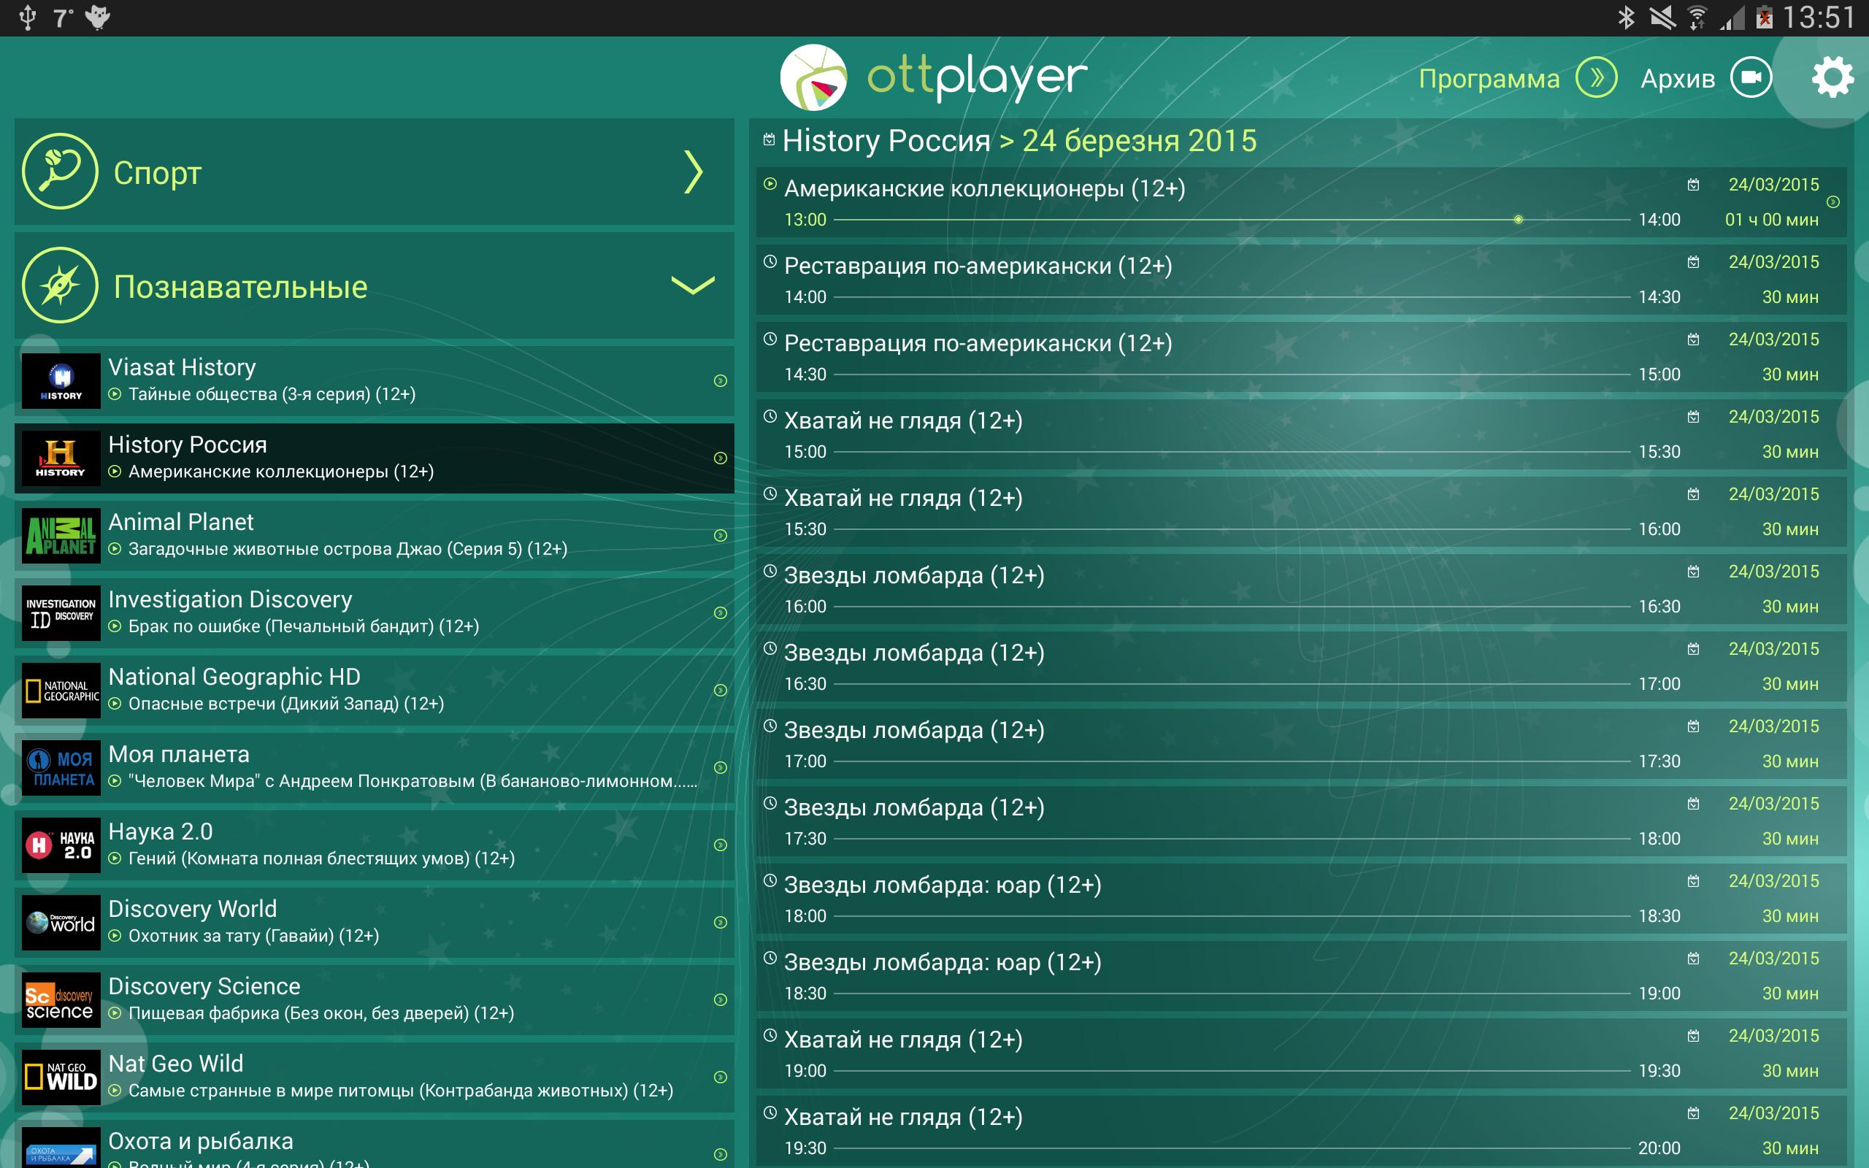This screenshot has width=1869, height=1168.
Task: Click the Спорт category label
Action: (158, 173)
